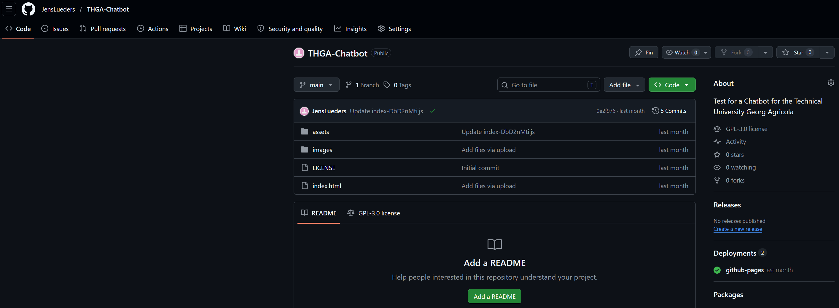Image resolution: width=839 pixels, height=308 pixels.
Task: Open the Watch notifications dropdown
Action: tap(686, 52)
